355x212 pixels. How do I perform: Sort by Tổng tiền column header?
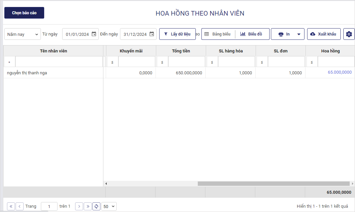point(181,51)
